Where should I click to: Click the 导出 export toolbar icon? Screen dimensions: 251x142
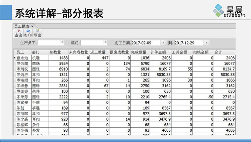tap(37, 33)
